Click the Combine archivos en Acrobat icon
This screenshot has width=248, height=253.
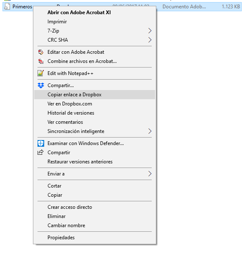pyautogui.click(x=41, y=61)
